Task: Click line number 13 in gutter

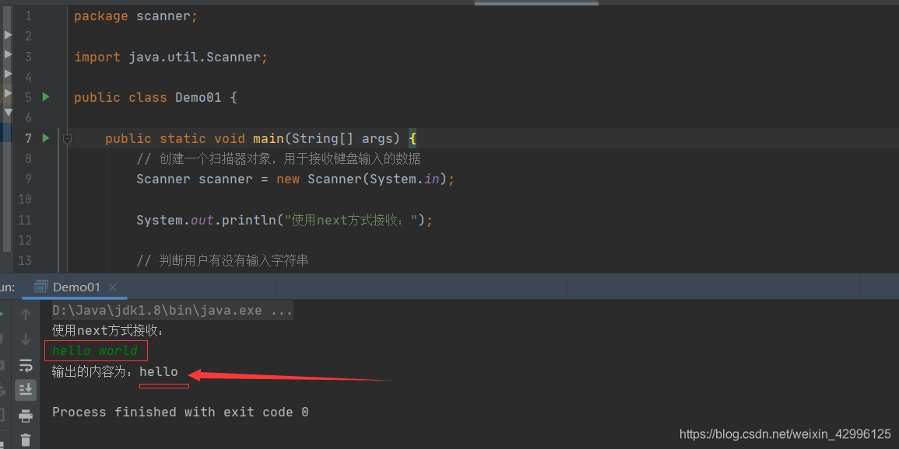Action: [25, 260]
